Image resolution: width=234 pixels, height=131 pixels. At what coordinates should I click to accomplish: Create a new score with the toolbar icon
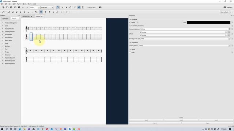[3, 7]
